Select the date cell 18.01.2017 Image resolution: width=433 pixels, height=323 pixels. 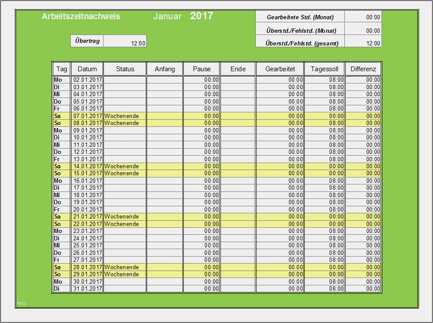click(x=87, y=195)
